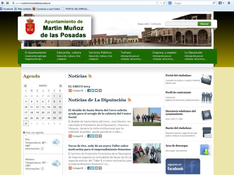
Task: Open RSS feed for Noticias de La Diputación
Action: click(129, 100)
